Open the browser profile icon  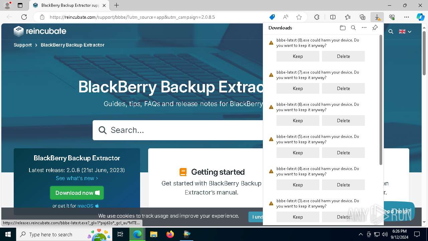point(7,5)
